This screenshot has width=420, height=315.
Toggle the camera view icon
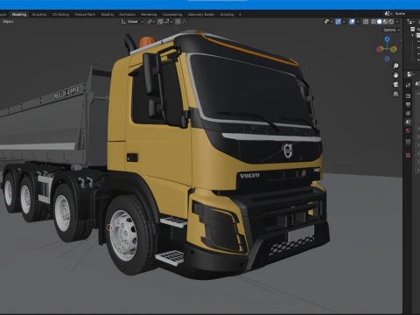[x=395, y=85]
